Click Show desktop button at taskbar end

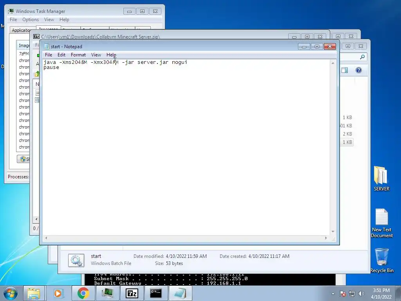(398, 293)
